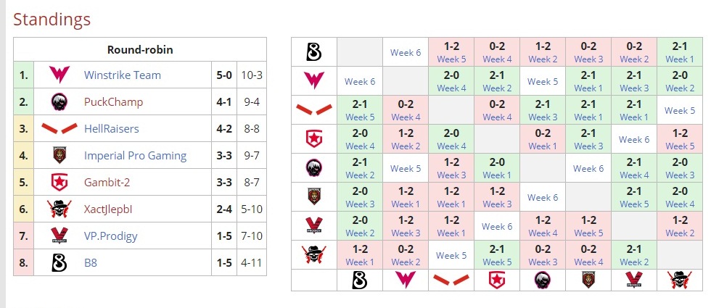The width and height of the screenshot is (711, 308).
Task: Open the Imperial Pro Gaming link
Action: (x=135, y=155)
